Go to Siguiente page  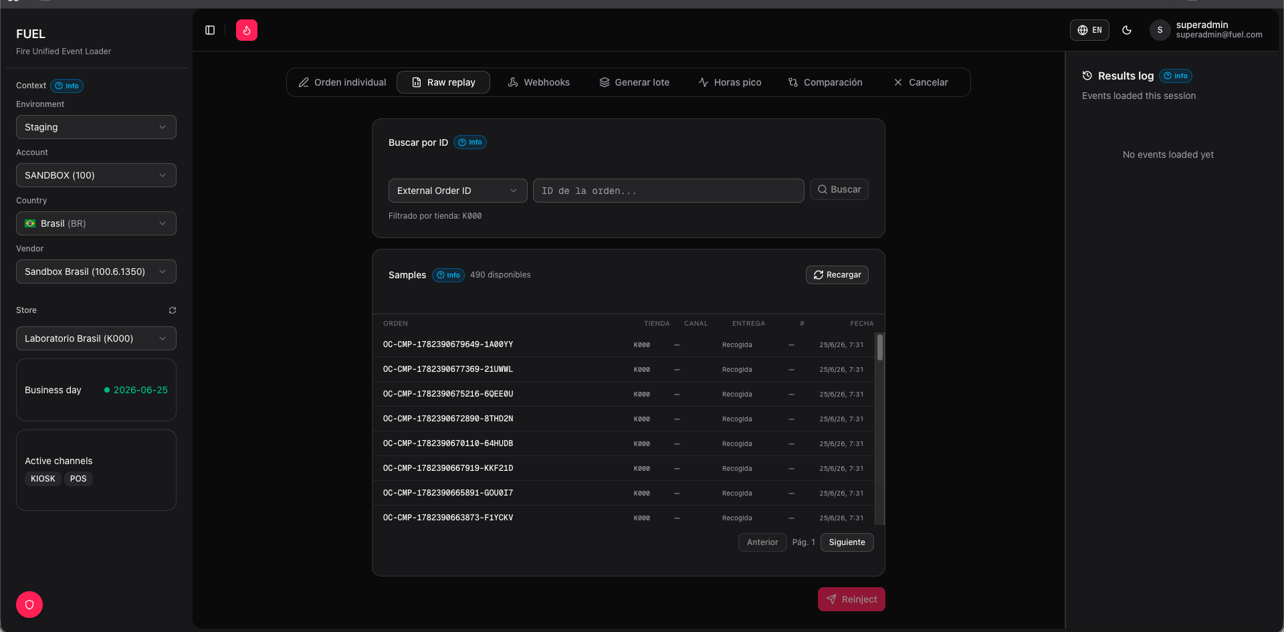point(847,542)
